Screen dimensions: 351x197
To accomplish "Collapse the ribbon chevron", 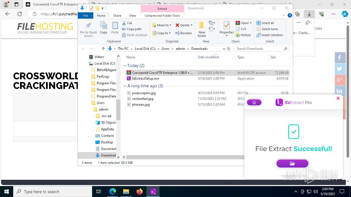I will click(284, 16).
